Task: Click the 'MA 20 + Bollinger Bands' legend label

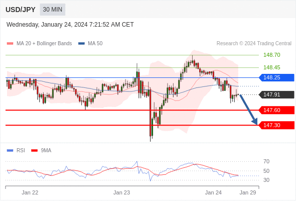Action: point(44,44)
